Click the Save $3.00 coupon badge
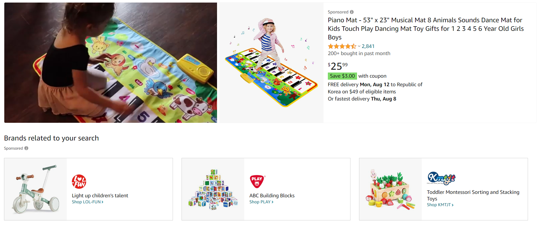The width and height of the screenshot is (540, 225). pos(342,76)
